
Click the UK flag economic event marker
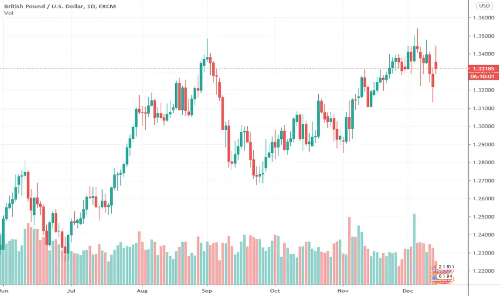pos(442,270)
